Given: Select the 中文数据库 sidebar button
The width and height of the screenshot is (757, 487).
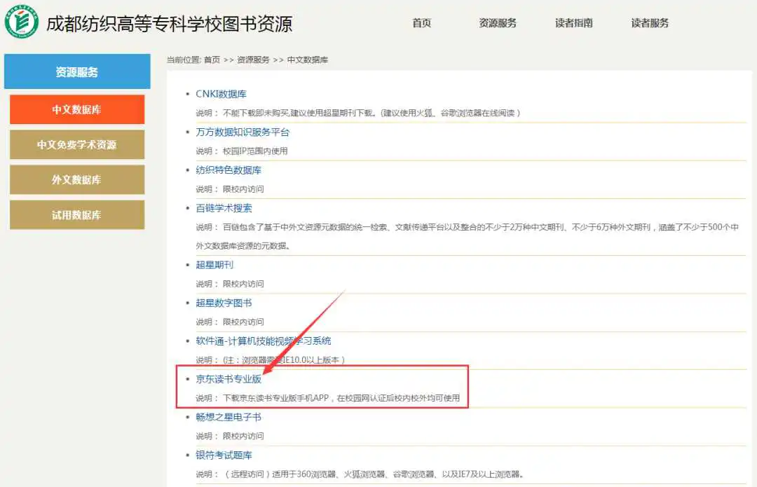Looking at the screenshot, I should pyautogui.click(x=77, y=110).
